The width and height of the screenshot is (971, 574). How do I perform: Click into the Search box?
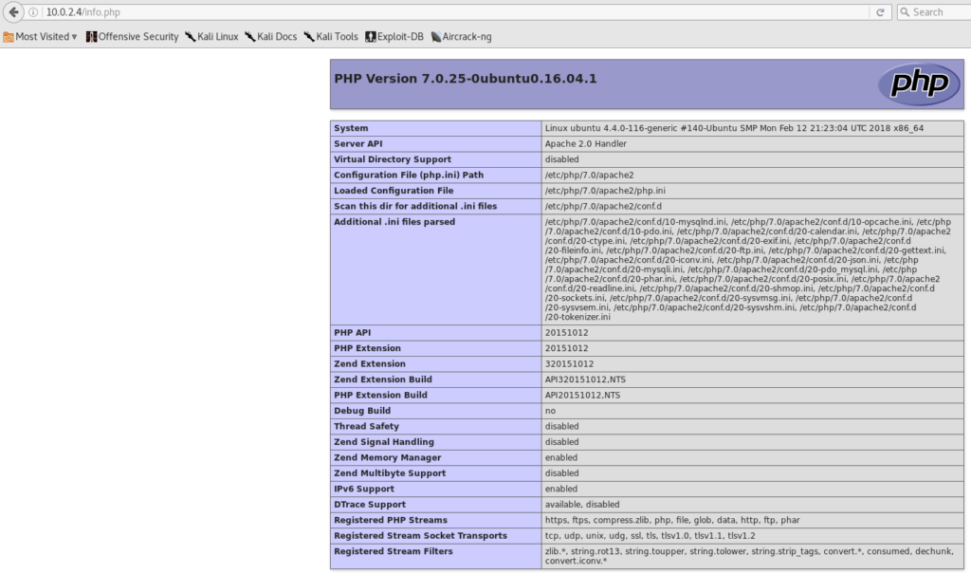(937, 12)
